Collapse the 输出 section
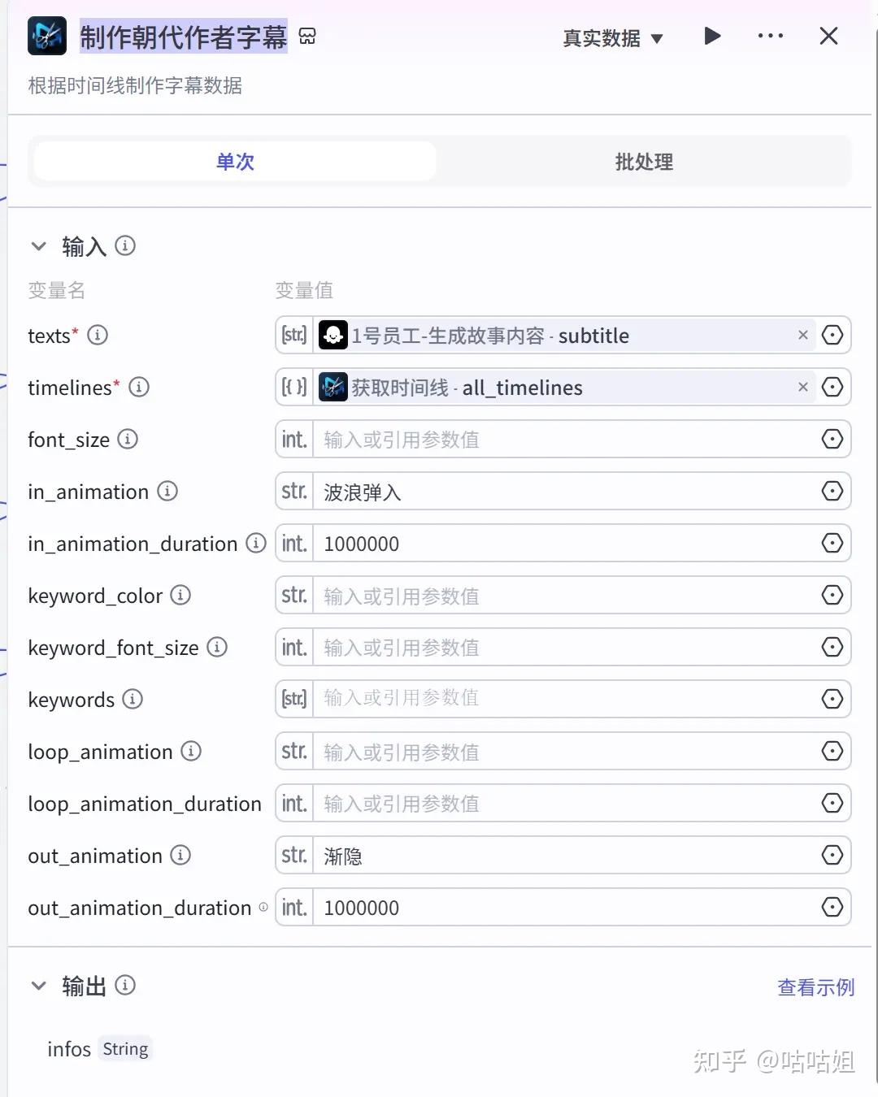This screenshot has height=1097, width=878. (x=38, y=986)
